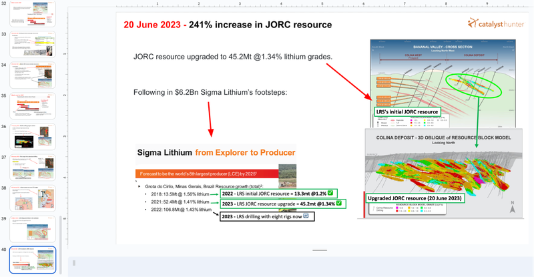This screenshot has width=534, height=277.
Task: Click into the speaker notes field
Action: (301, 267)
